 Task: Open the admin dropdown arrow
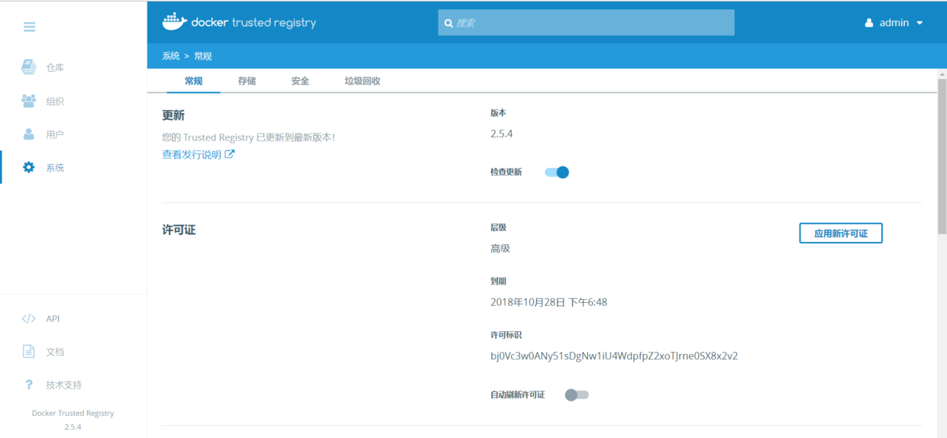pos(920,23)
